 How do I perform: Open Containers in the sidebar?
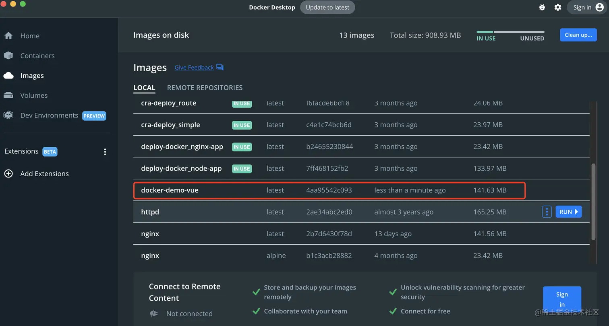click(37, 56)
